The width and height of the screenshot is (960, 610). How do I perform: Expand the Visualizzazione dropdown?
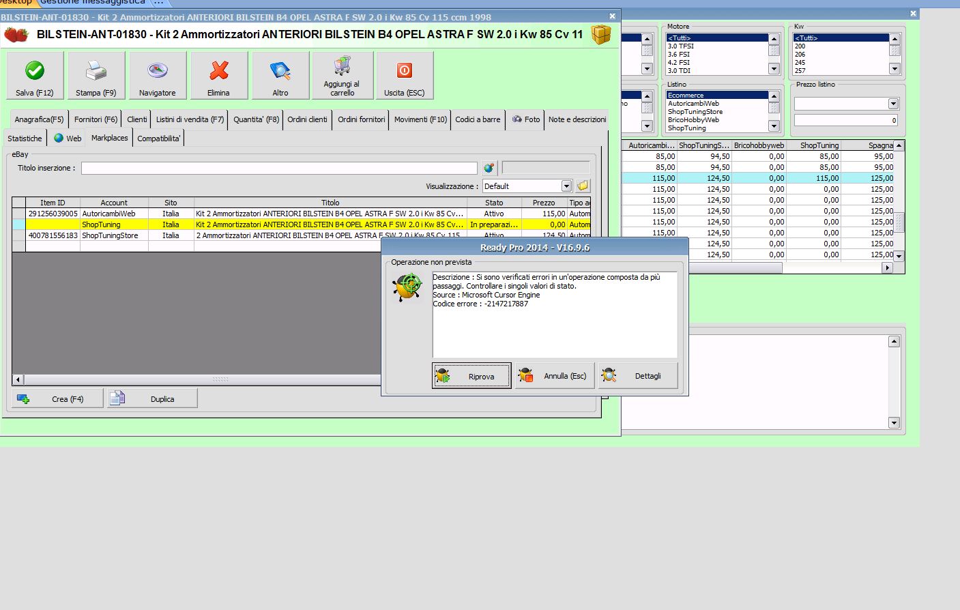click(566, 186)
